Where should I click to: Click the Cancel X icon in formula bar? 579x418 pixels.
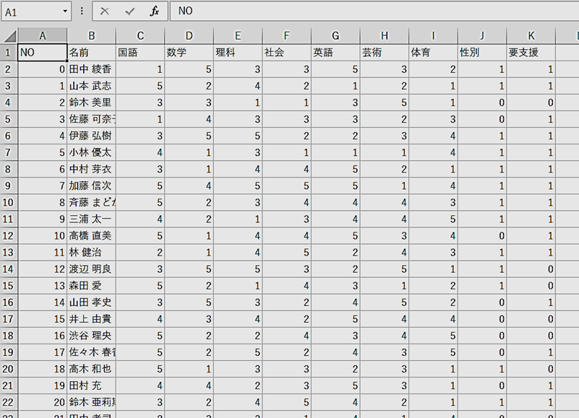click(105, 12)
